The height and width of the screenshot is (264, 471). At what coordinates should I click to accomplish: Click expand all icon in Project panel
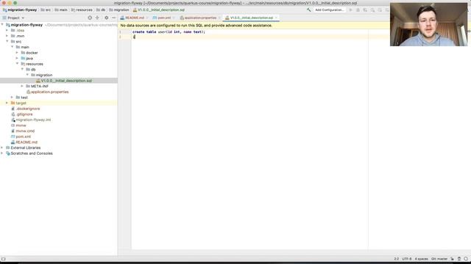pyautogui.click(x=97, y=18)
